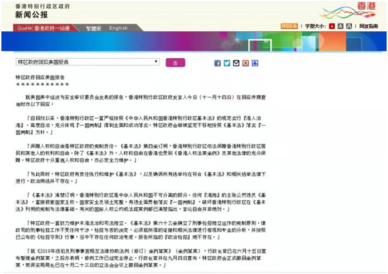
Task: Click the blue print-version icon after share icons
Action: [255, 63]
